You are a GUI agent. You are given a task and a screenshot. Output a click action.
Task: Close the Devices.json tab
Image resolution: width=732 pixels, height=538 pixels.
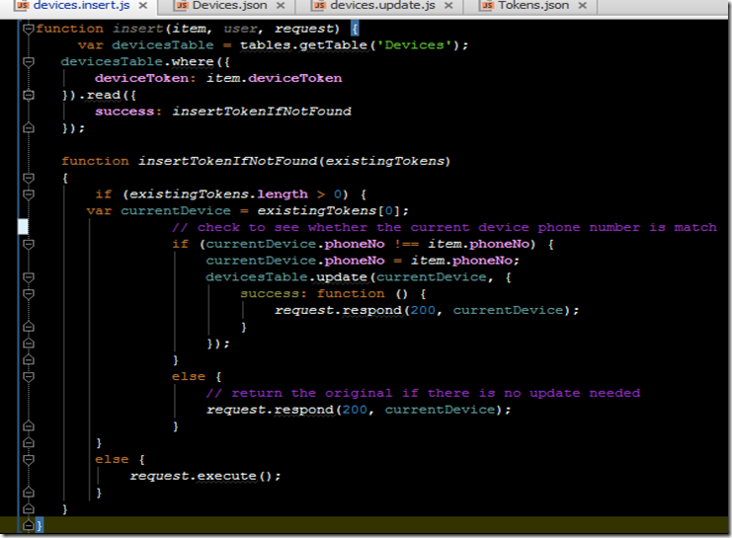click(281, 6)
